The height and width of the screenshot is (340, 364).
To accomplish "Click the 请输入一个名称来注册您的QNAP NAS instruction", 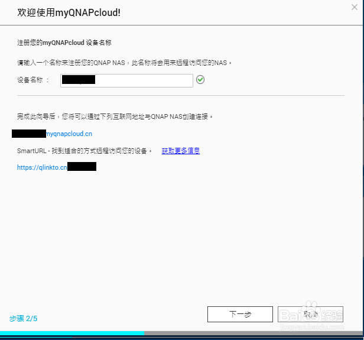I will point(124,63).
